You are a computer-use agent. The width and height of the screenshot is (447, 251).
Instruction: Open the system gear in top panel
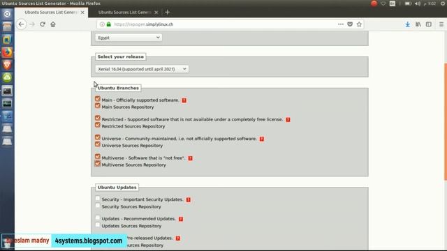coord(443,3)
